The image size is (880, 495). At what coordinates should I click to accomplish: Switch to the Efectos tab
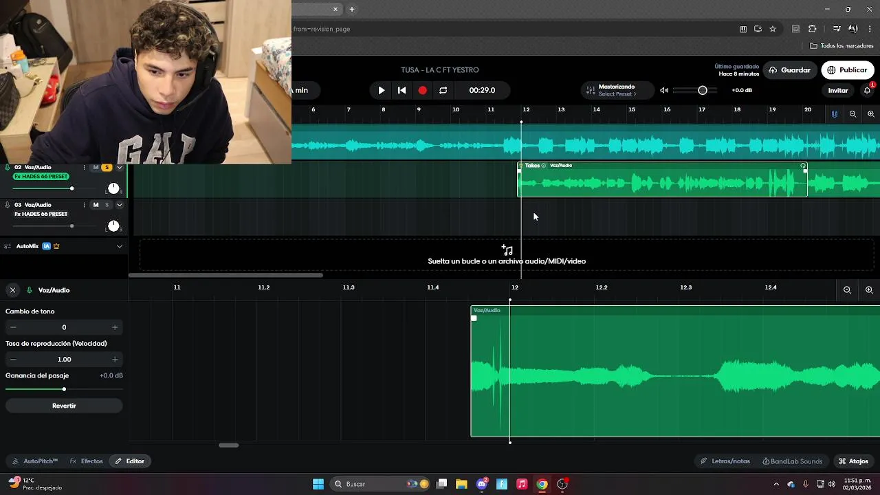(x=86, y=461)
